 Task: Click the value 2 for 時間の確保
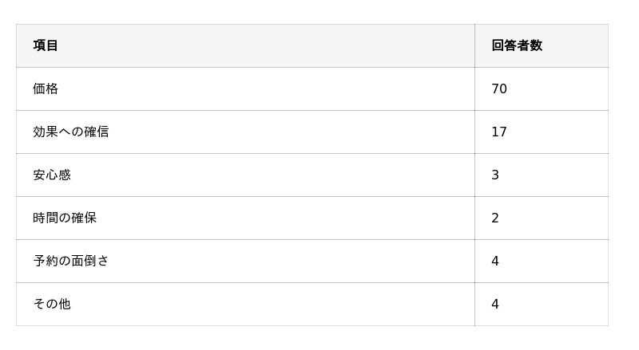(x=495, y=218)
